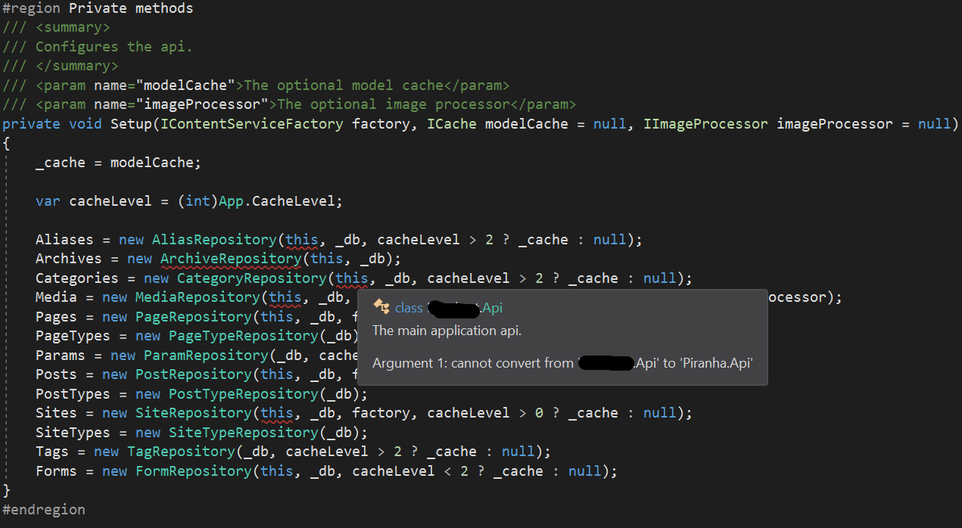This screenshot has width=962, height=528.
Task: Click the class glyph icon in the tooltip
Action: point(381,308)
